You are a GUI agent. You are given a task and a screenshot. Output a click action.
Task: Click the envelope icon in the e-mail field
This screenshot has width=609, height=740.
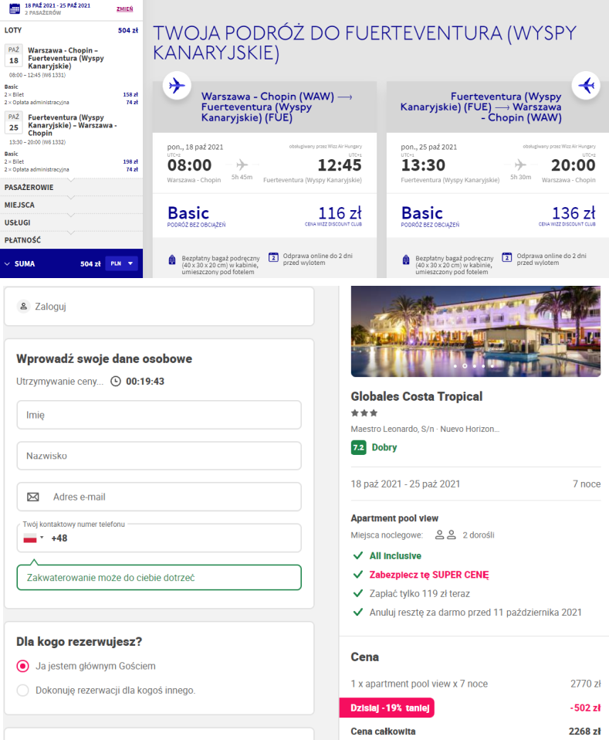click(33, 497)
